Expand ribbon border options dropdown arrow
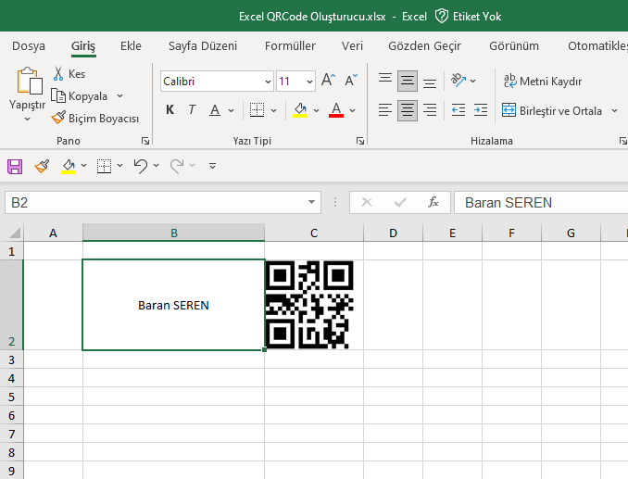The width and height of the screenshot is (628, 479). [x=274, y=110]
